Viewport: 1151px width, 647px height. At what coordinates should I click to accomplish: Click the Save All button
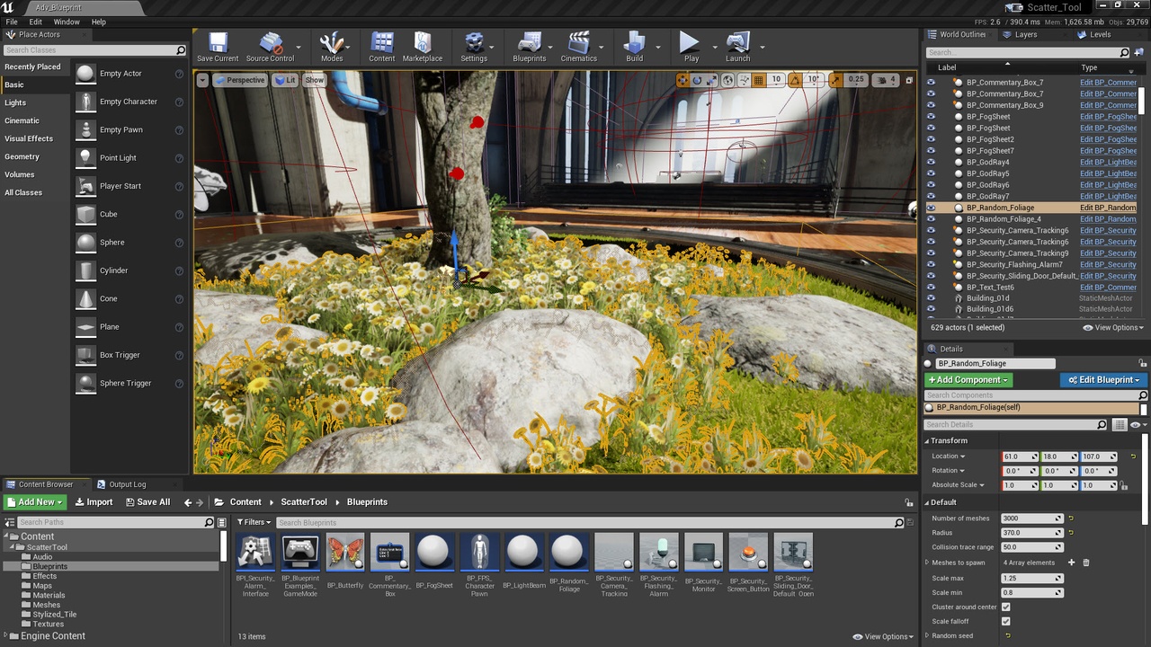click(147, 502)
